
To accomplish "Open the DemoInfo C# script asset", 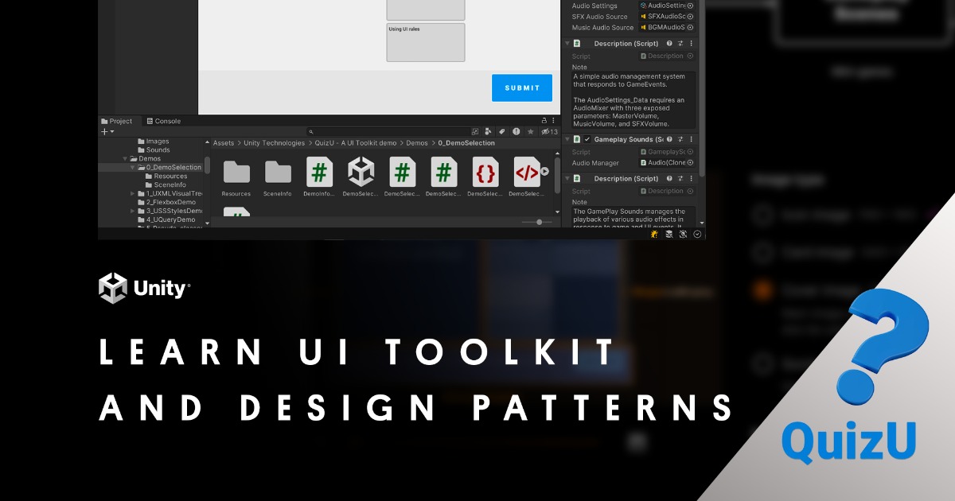I will click(x=319, y=173).
